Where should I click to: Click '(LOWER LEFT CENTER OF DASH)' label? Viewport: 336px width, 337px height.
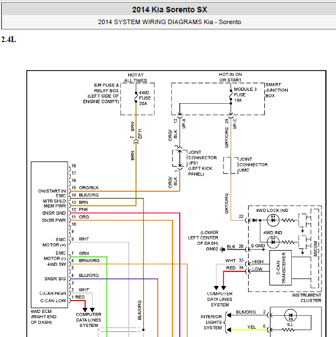[x=203, y=238]
